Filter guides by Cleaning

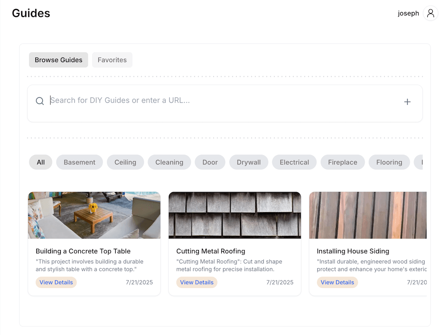point(169,162)
